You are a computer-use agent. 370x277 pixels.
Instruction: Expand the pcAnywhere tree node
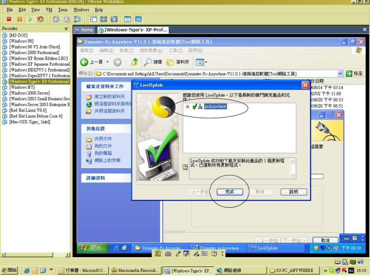[x=188, y=107]
